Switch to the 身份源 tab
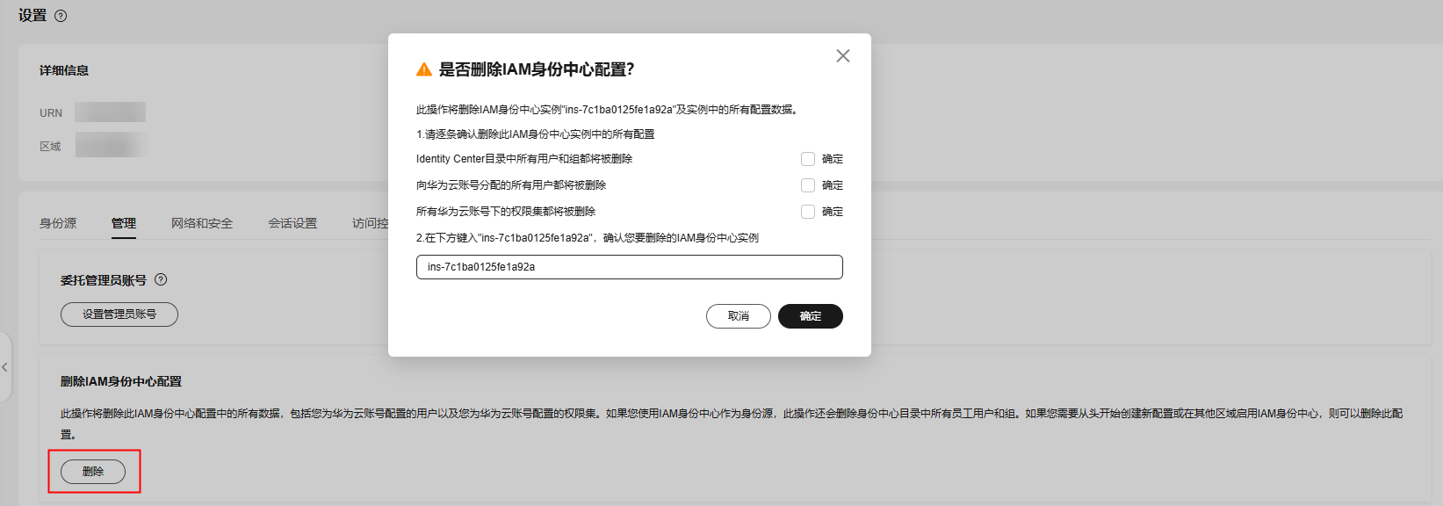 tap(58, 223)
